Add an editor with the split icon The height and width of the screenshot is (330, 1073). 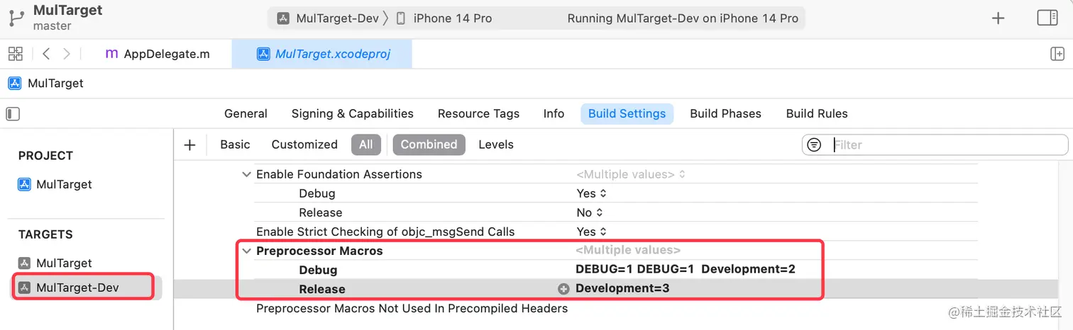(x=1057, y=54)
